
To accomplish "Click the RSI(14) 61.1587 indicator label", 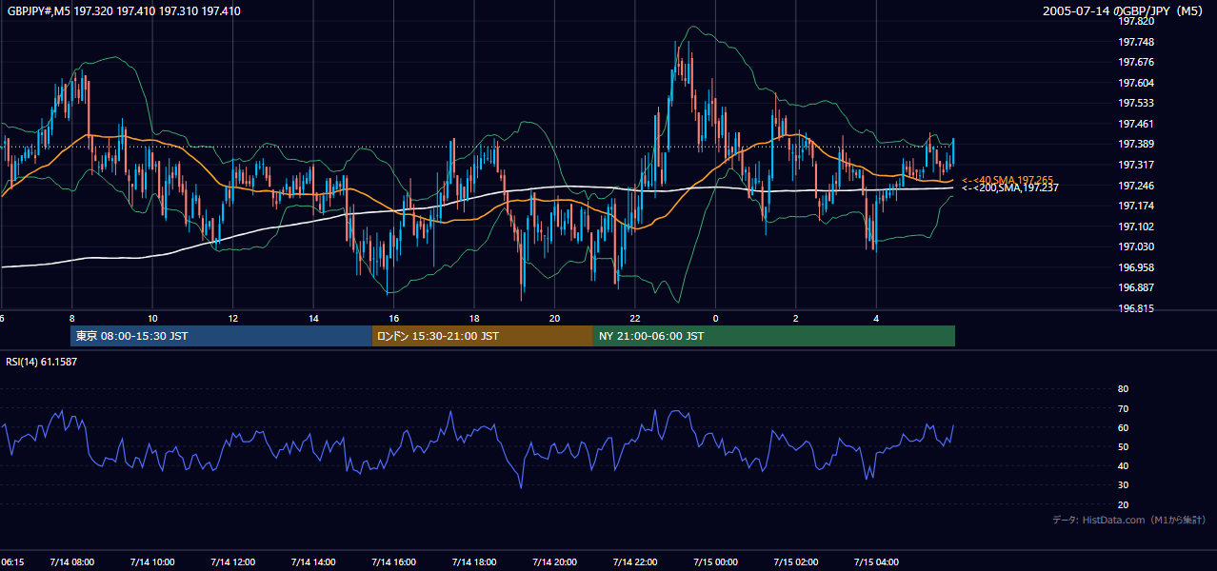I will point(42,363).
